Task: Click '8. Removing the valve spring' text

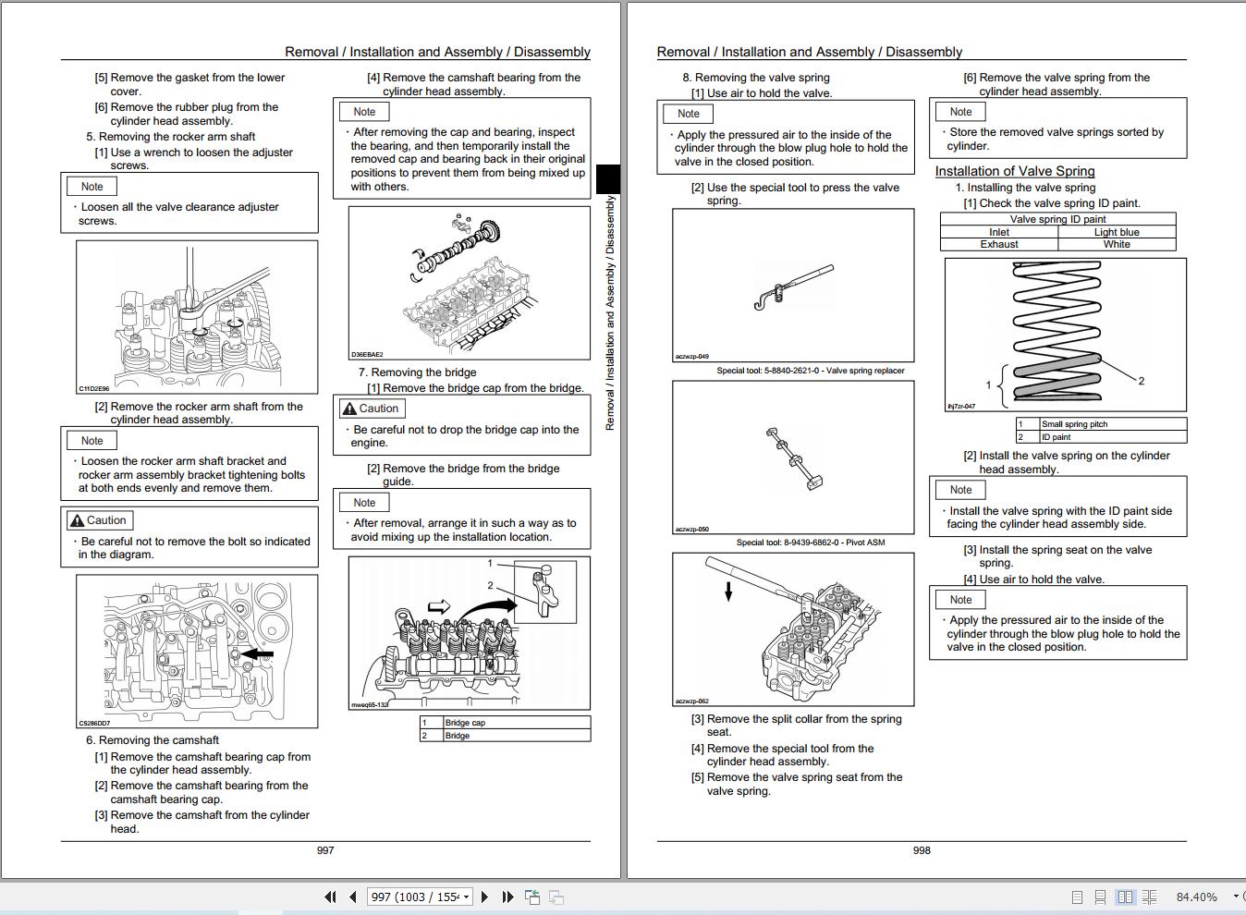Action: [756, 78]
